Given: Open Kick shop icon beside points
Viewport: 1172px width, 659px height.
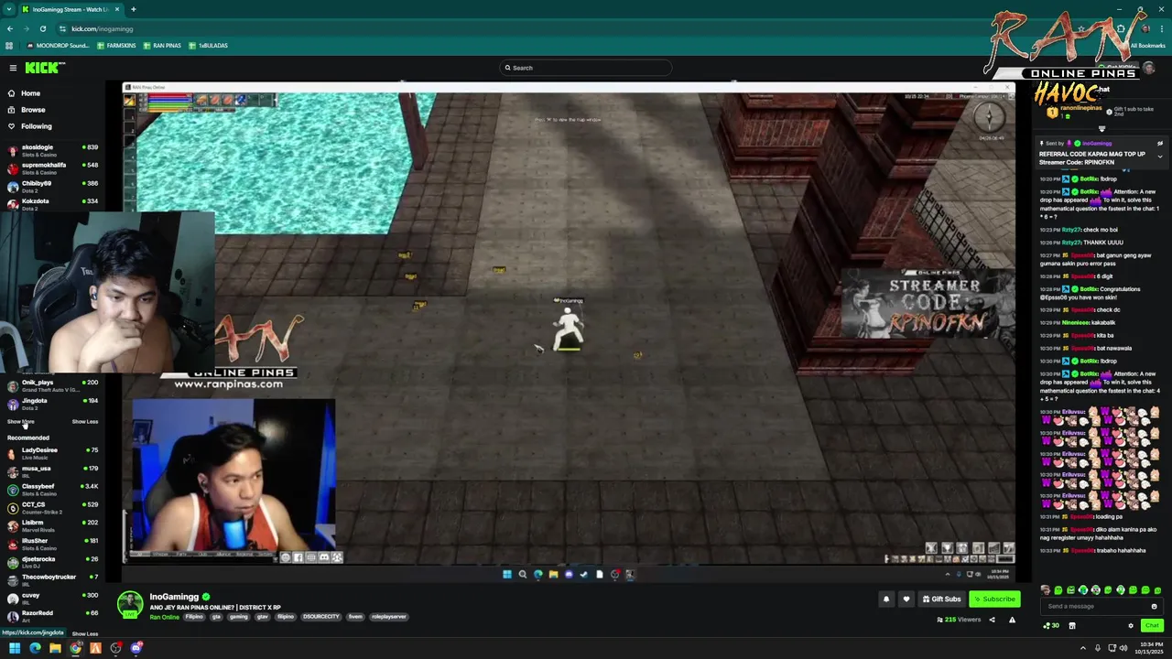Looking at the screenshot, I should click(x=1072, y=626).
